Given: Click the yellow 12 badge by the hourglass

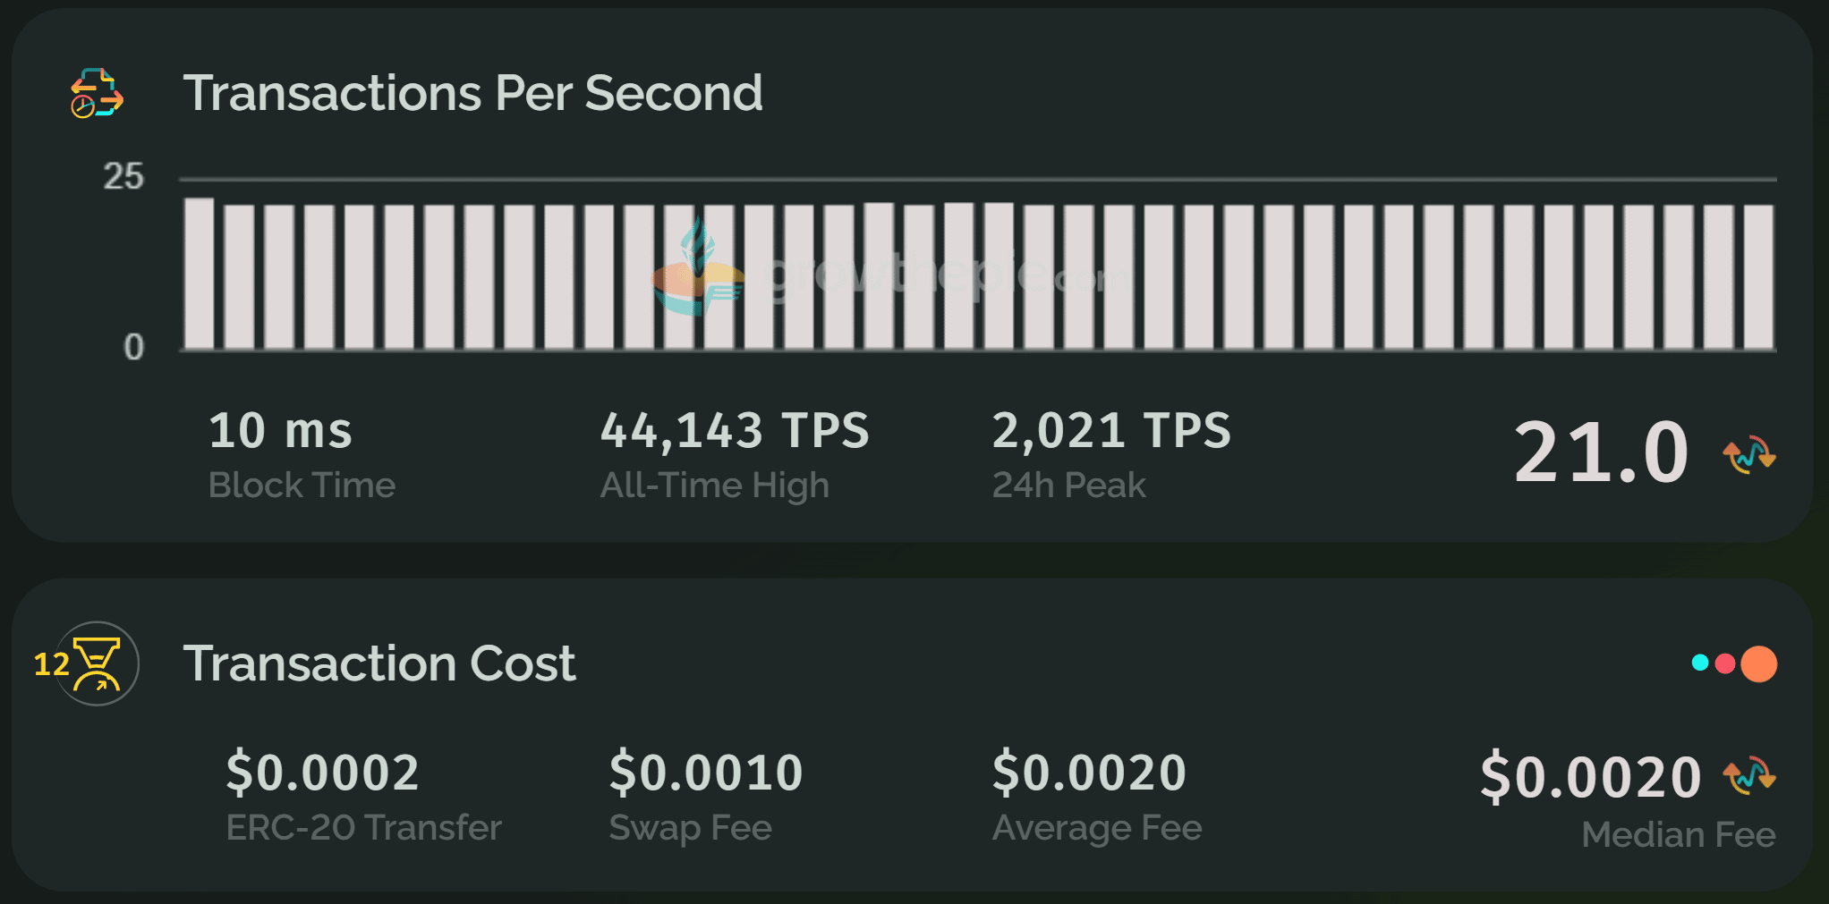Looking at the screenshot, I should point(51,664).
